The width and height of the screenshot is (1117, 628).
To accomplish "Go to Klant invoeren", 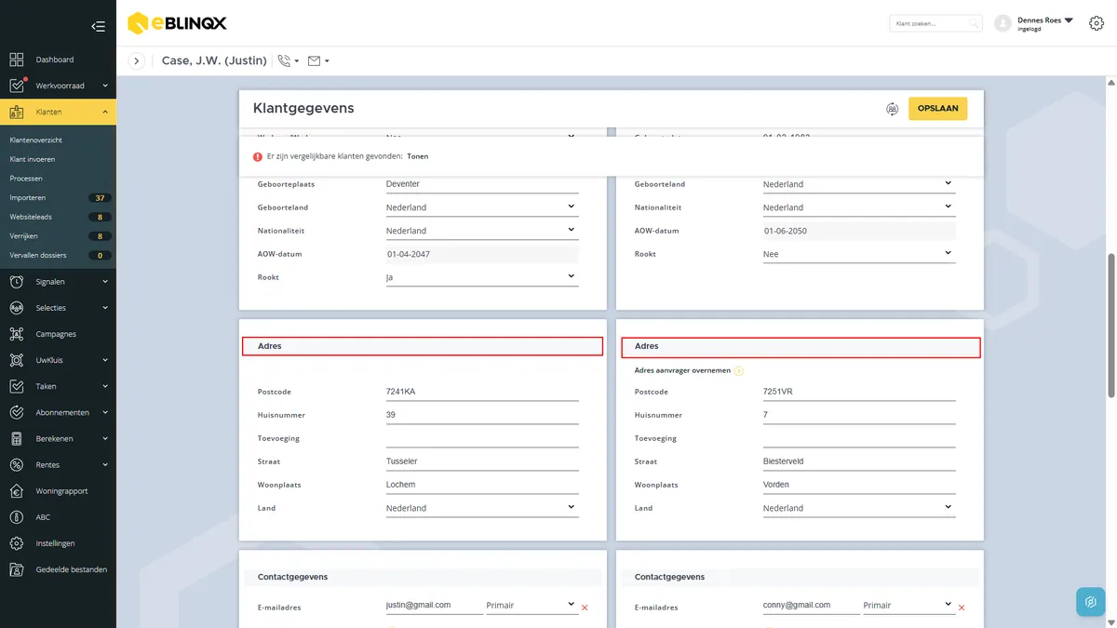I will click(33, 159).
